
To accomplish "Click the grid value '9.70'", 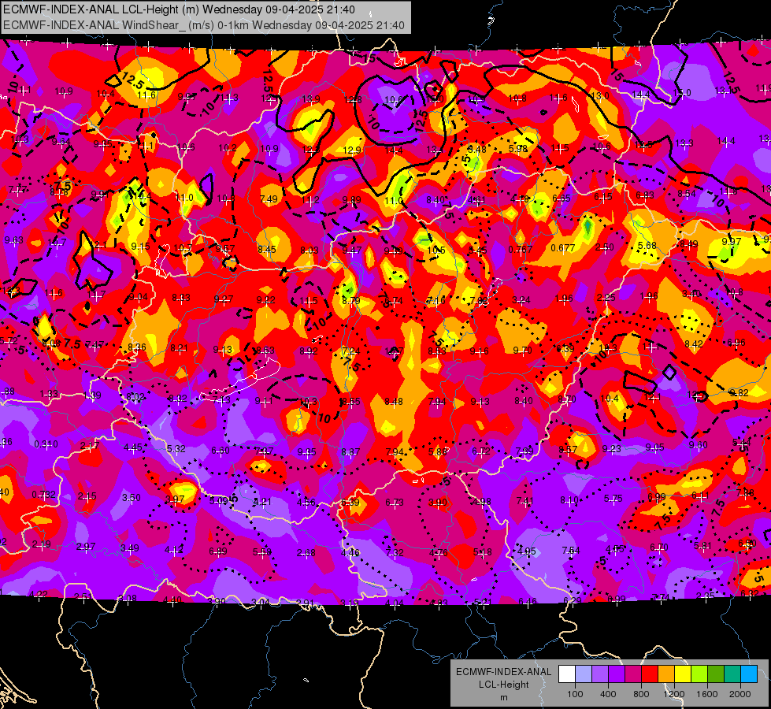I will point(522,351).
